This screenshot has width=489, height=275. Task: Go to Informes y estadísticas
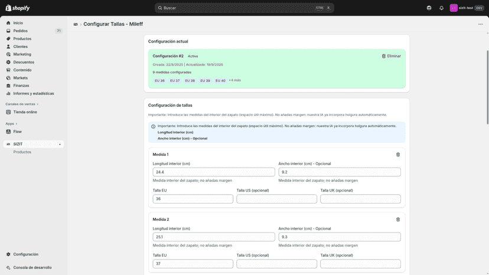34,94
